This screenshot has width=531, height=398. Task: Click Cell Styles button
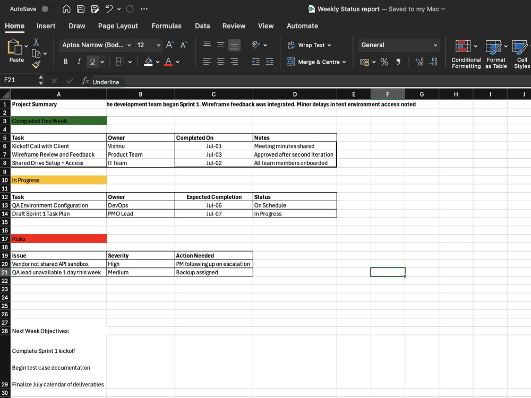[x=521, y=54]
